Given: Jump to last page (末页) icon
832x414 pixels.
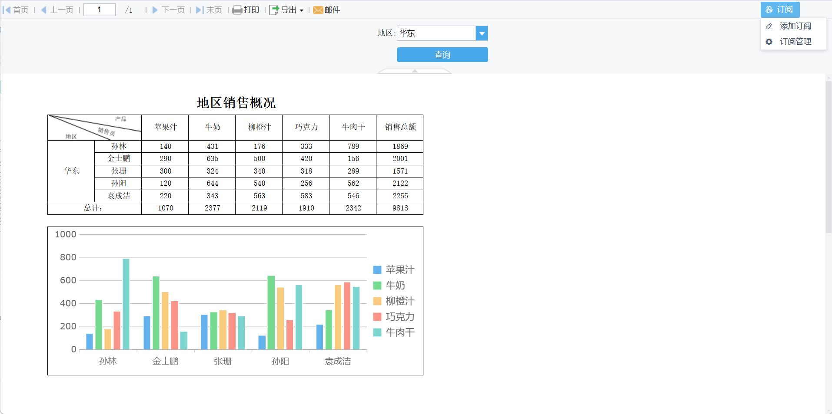Looking at the screenshot, I should click(200, 10).
